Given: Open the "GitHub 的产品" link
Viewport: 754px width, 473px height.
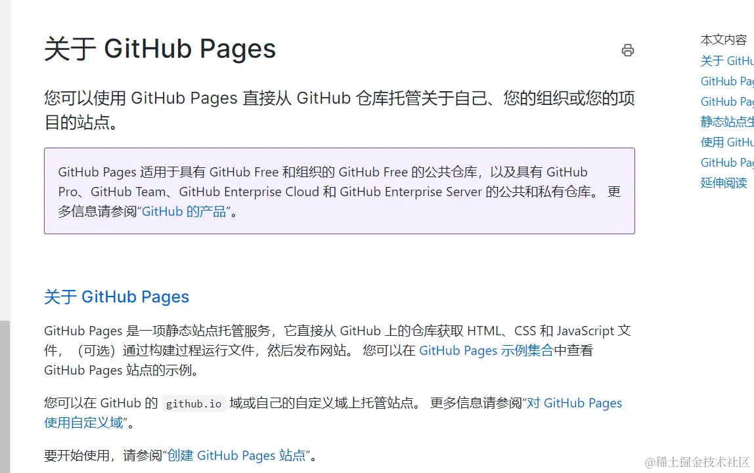Looking at the screenshot, I should (x=184, y=211).
